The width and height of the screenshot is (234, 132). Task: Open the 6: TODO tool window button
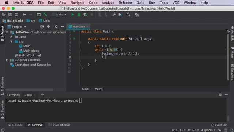click(15, 125)
